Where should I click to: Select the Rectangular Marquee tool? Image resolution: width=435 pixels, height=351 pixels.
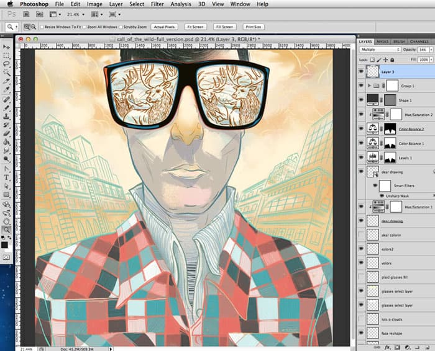click(x=6, y=56)
